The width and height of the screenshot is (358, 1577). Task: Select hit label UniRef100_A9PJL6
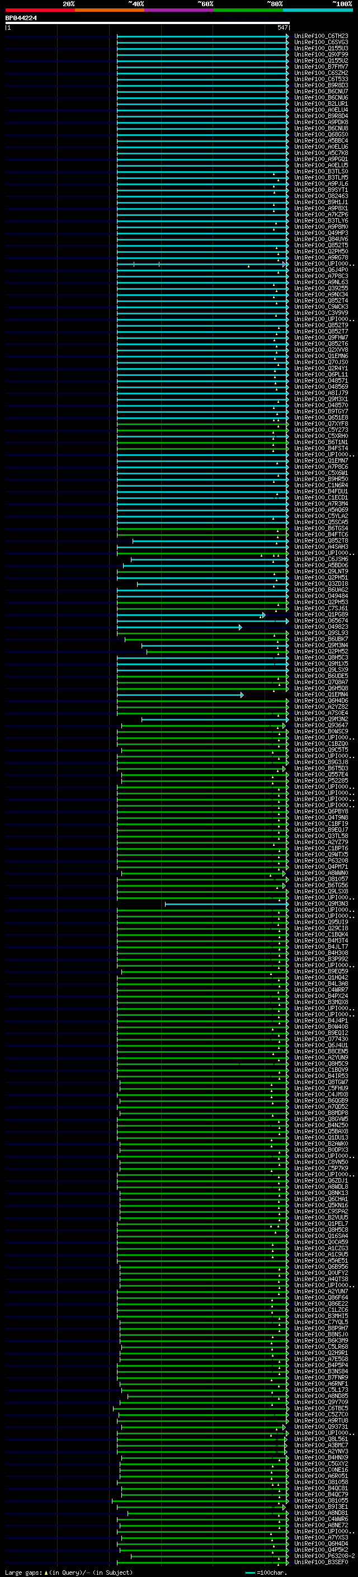coord(321,183)
